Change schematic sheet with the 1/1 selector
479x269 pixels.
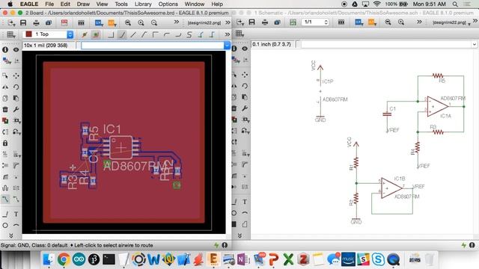click(x=315, y=22)
